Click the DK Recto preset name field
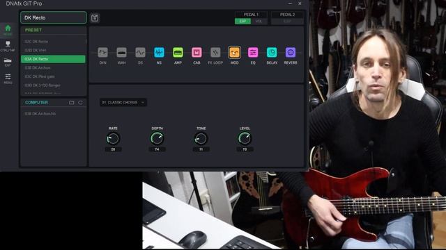 tap(54, 17)
